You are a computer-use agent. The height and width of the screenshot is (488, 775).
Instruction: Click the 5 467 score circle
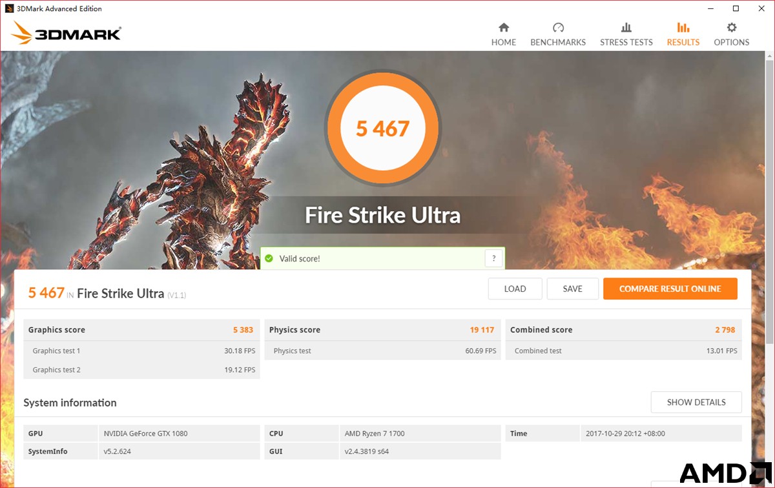pyautogui.click(x=383, y=128)
